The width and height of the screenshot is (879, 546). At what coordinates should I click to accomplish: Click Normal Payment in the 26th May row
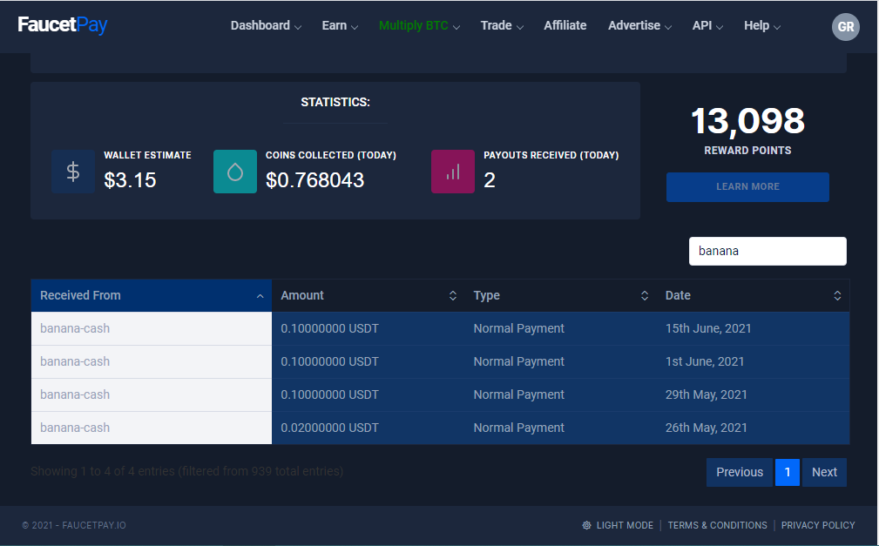tap(518, 428)
